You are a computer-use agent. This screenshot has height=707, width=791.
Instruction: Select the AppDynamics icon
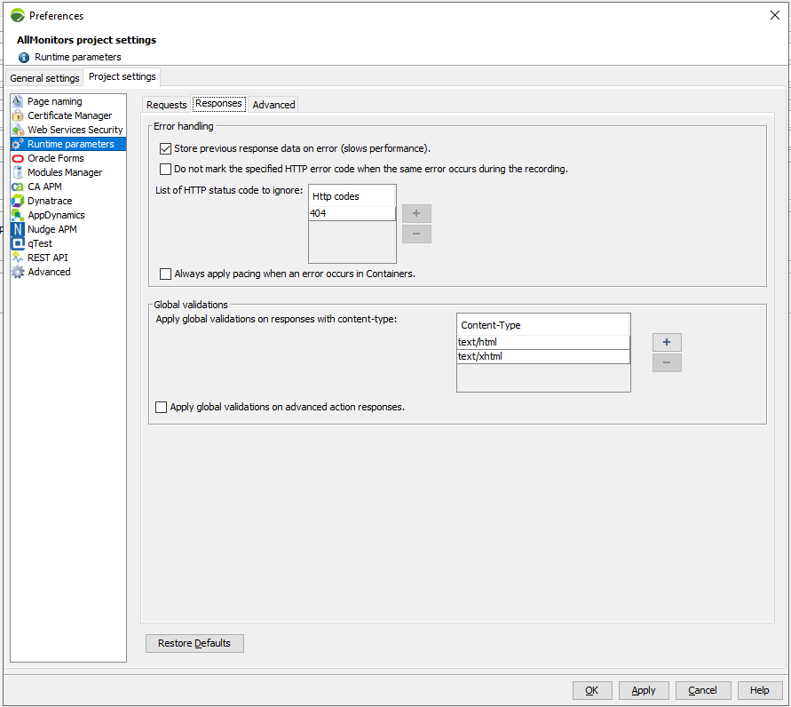point(18,215)
